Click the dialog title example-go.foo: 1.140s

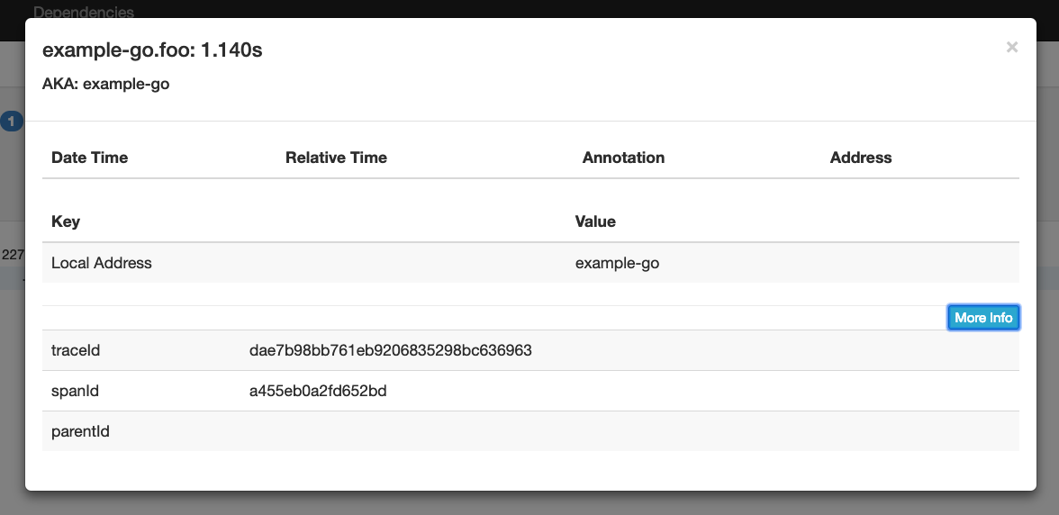152,50
